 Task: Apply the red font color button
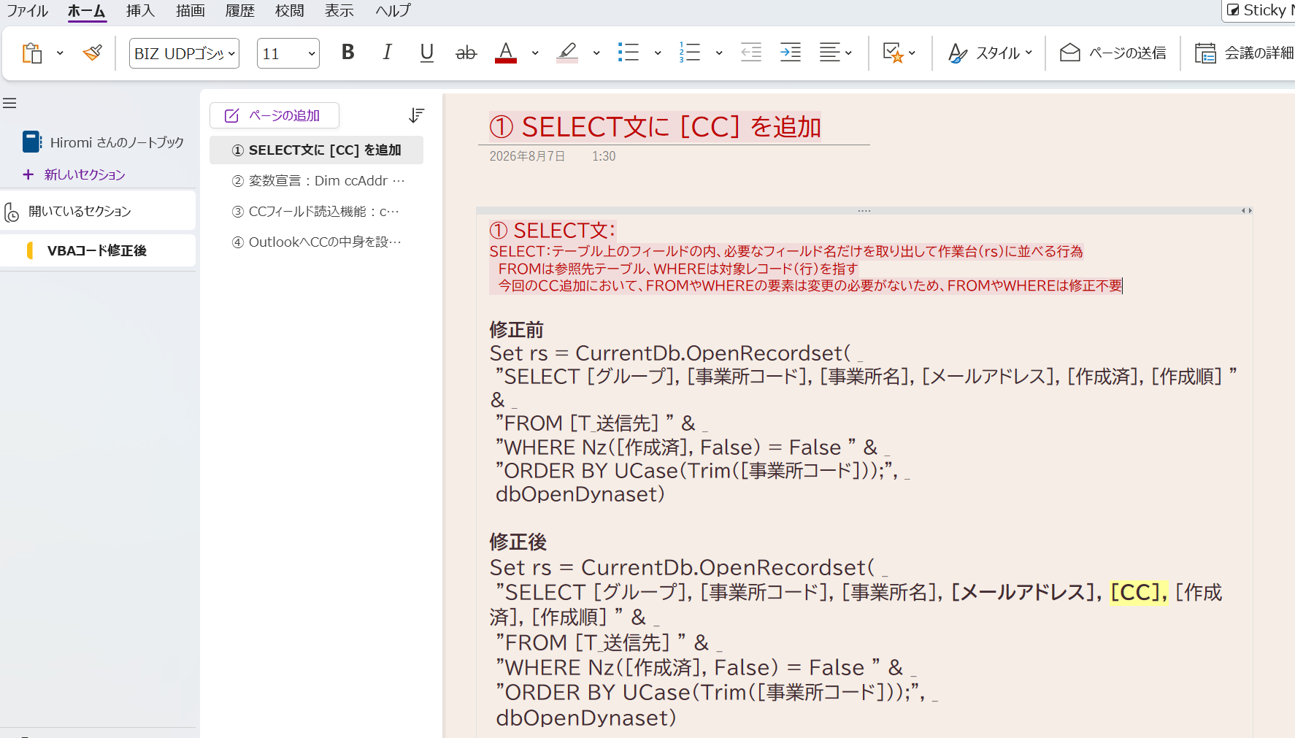click(506, 53)
